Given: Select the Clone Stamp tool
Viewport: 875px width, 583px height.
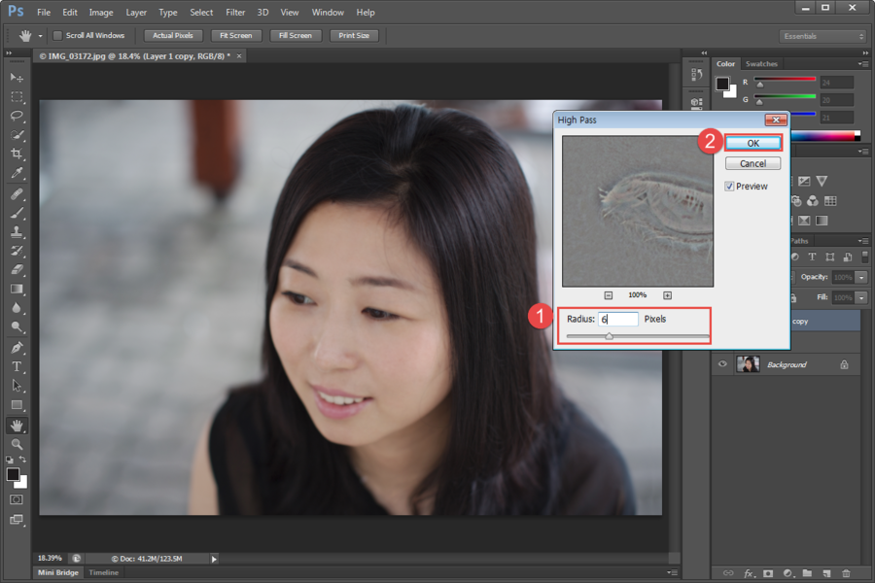Looking at the screenshot, I should pyautogui.click(x=17, y=232).
